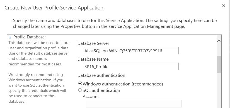Screen dimensions: 230x108
Task: Click the dialog title Create New User Profile
Action: coord(54,8)
